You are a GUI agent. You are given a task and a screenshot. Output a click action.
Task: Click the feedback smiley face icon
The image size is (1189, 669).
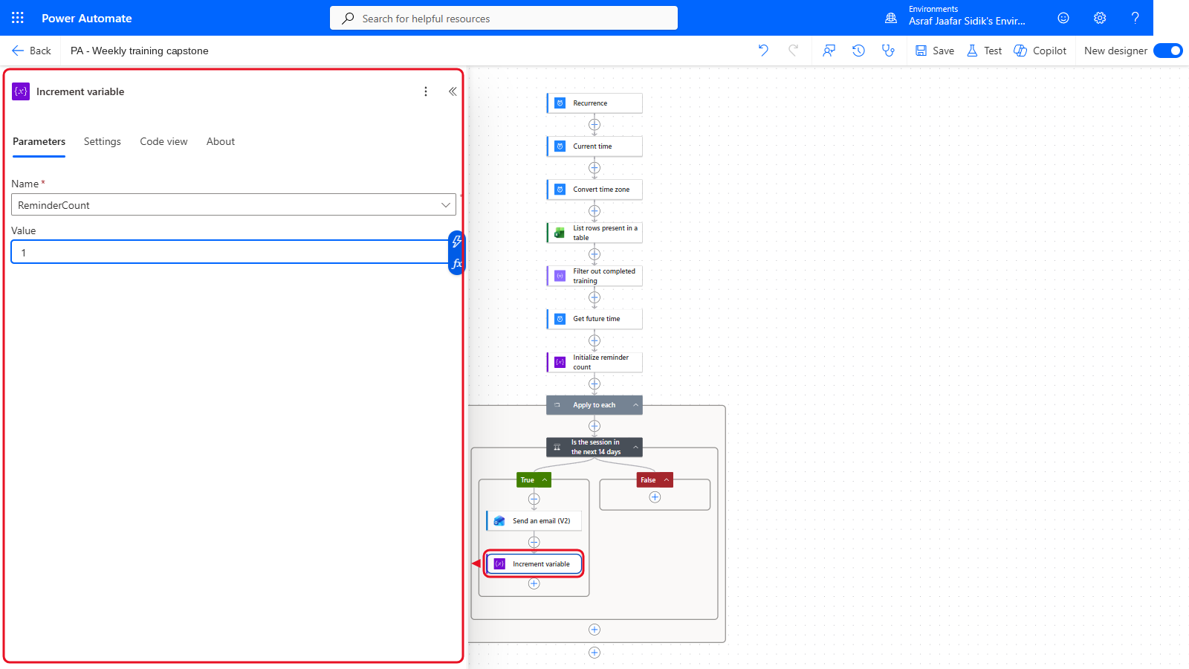pos(1063,18)
